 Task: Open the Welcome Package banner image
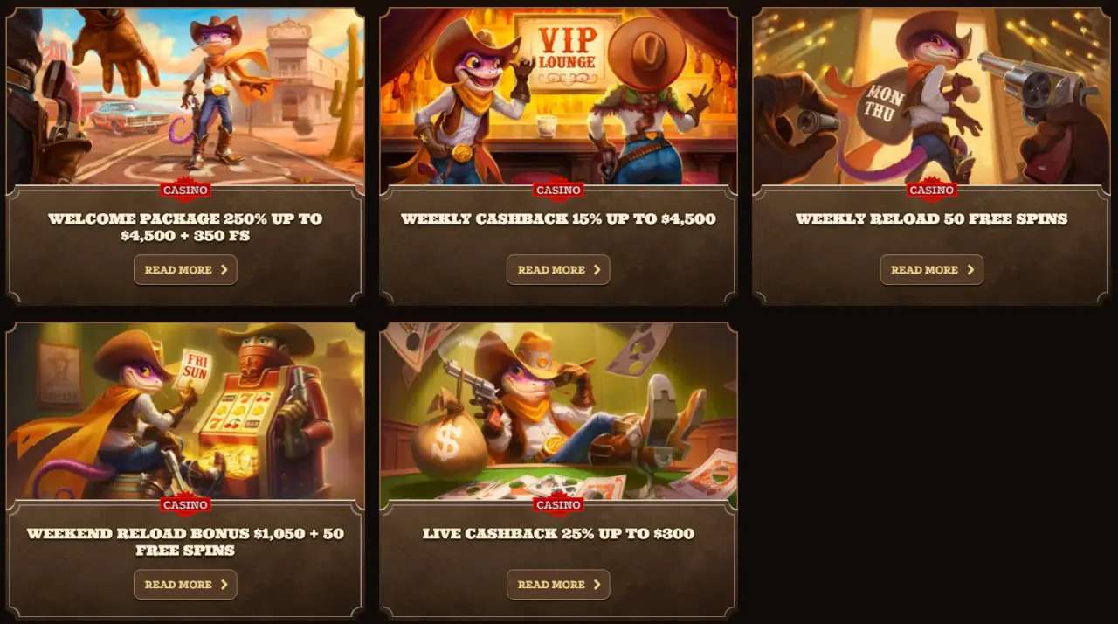point(185,97)
